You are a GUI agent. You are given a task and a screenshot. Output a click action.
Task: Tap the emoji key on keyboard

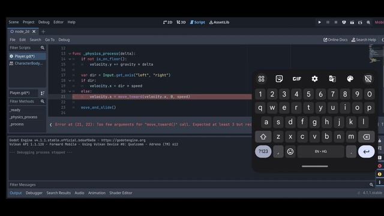pyautogui.click(x=290, y=152)
